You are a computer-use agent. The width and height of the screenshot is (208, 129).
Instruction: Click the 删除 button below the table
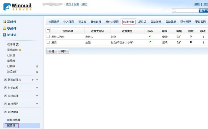pos(63,51)
